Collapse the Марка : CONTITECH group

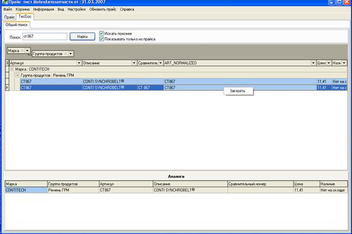tap(12, 69)
